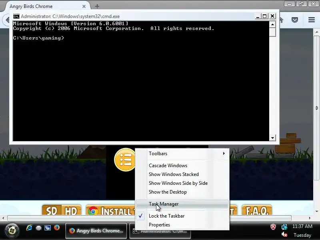The image size is (320, 240).
Task: Click the Firefox Home icon
Action: tap(282, 20)
